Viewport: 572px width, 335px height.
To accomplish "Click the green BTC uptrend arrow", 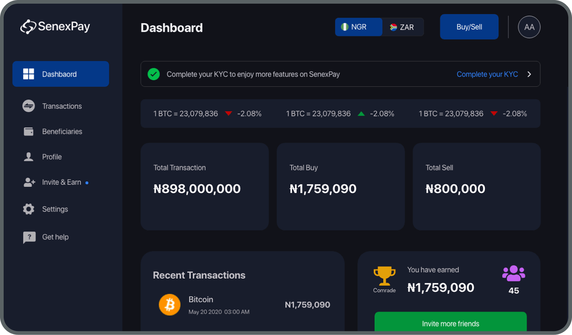I will pos(361,113).
